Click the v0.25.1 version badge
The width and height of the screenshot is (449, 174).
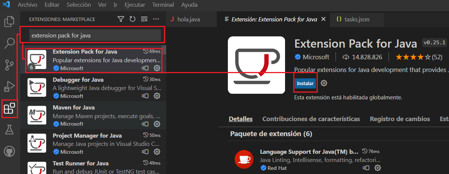point(434,43)
